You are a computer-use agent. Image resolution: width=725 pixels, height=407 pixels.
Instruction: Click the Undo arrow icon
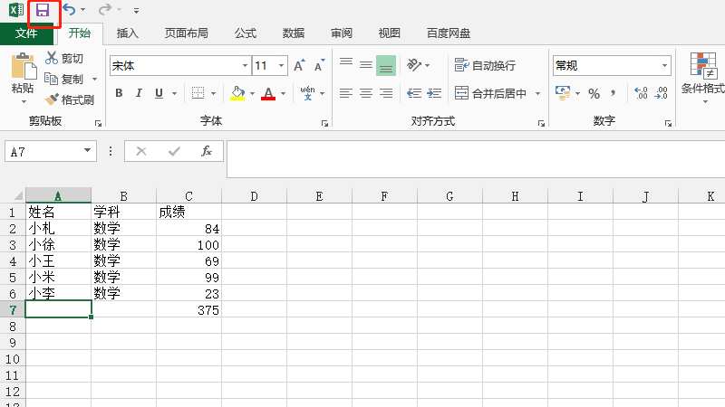coord(69,10)
